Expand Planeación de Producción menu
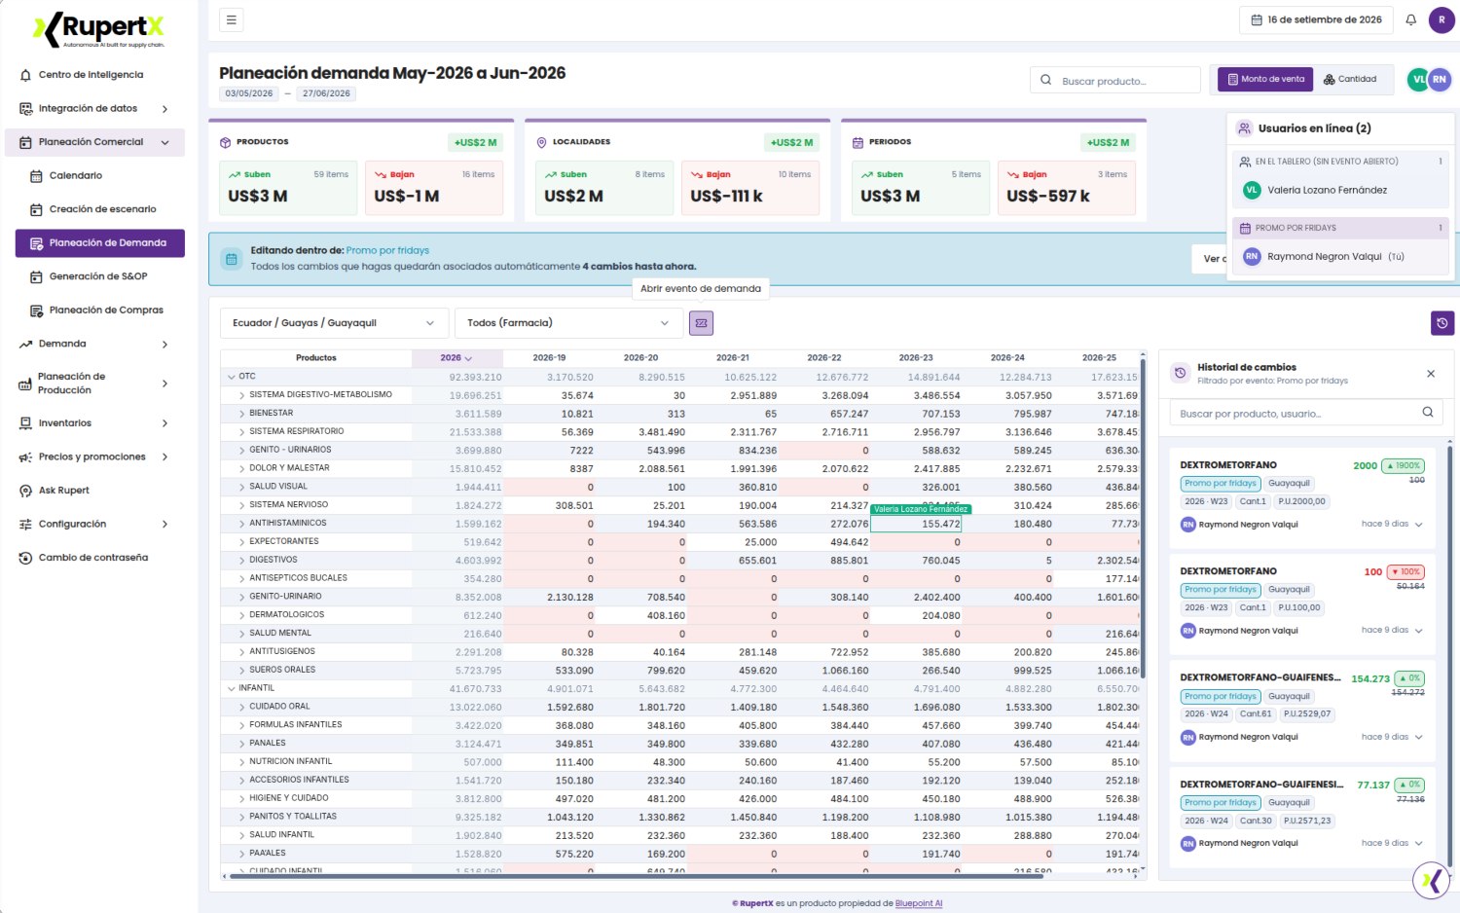 point(94,383)
